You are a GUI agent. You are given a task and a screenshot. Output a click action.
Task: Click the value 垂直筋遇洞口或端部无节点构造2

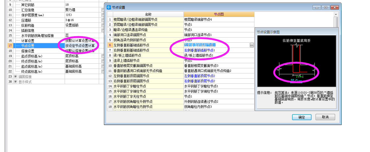click(x=208, y=71)
